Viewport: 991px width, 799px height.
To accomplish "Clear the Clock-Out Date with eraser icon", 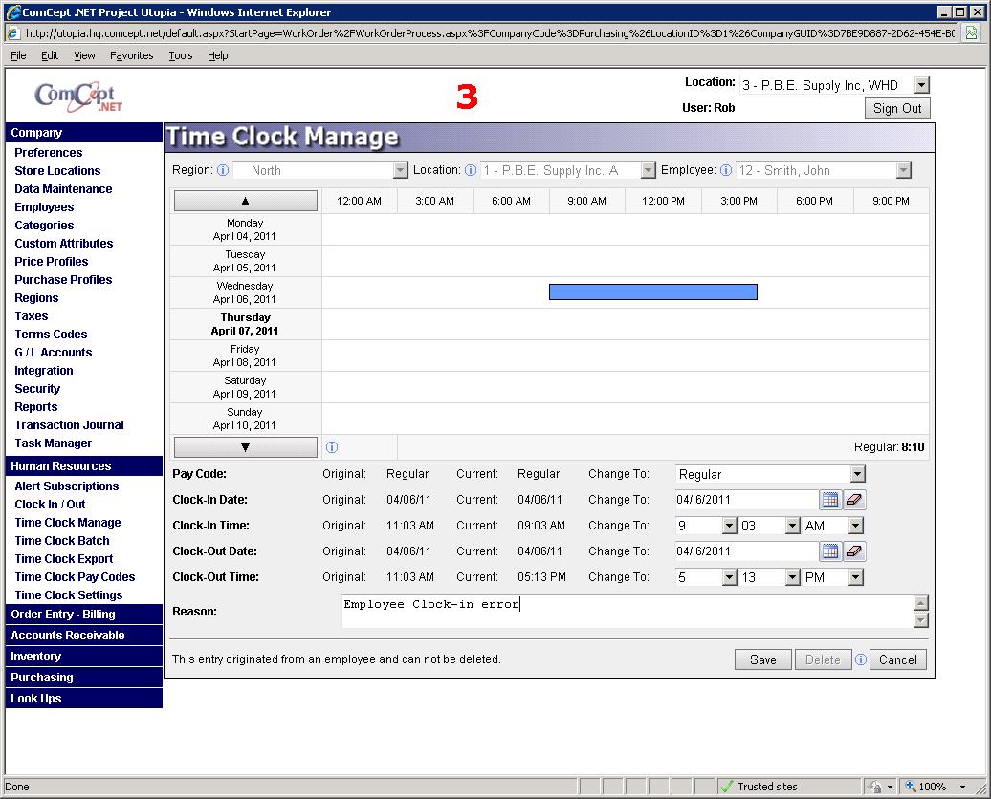I will click(x=854, y=551).
